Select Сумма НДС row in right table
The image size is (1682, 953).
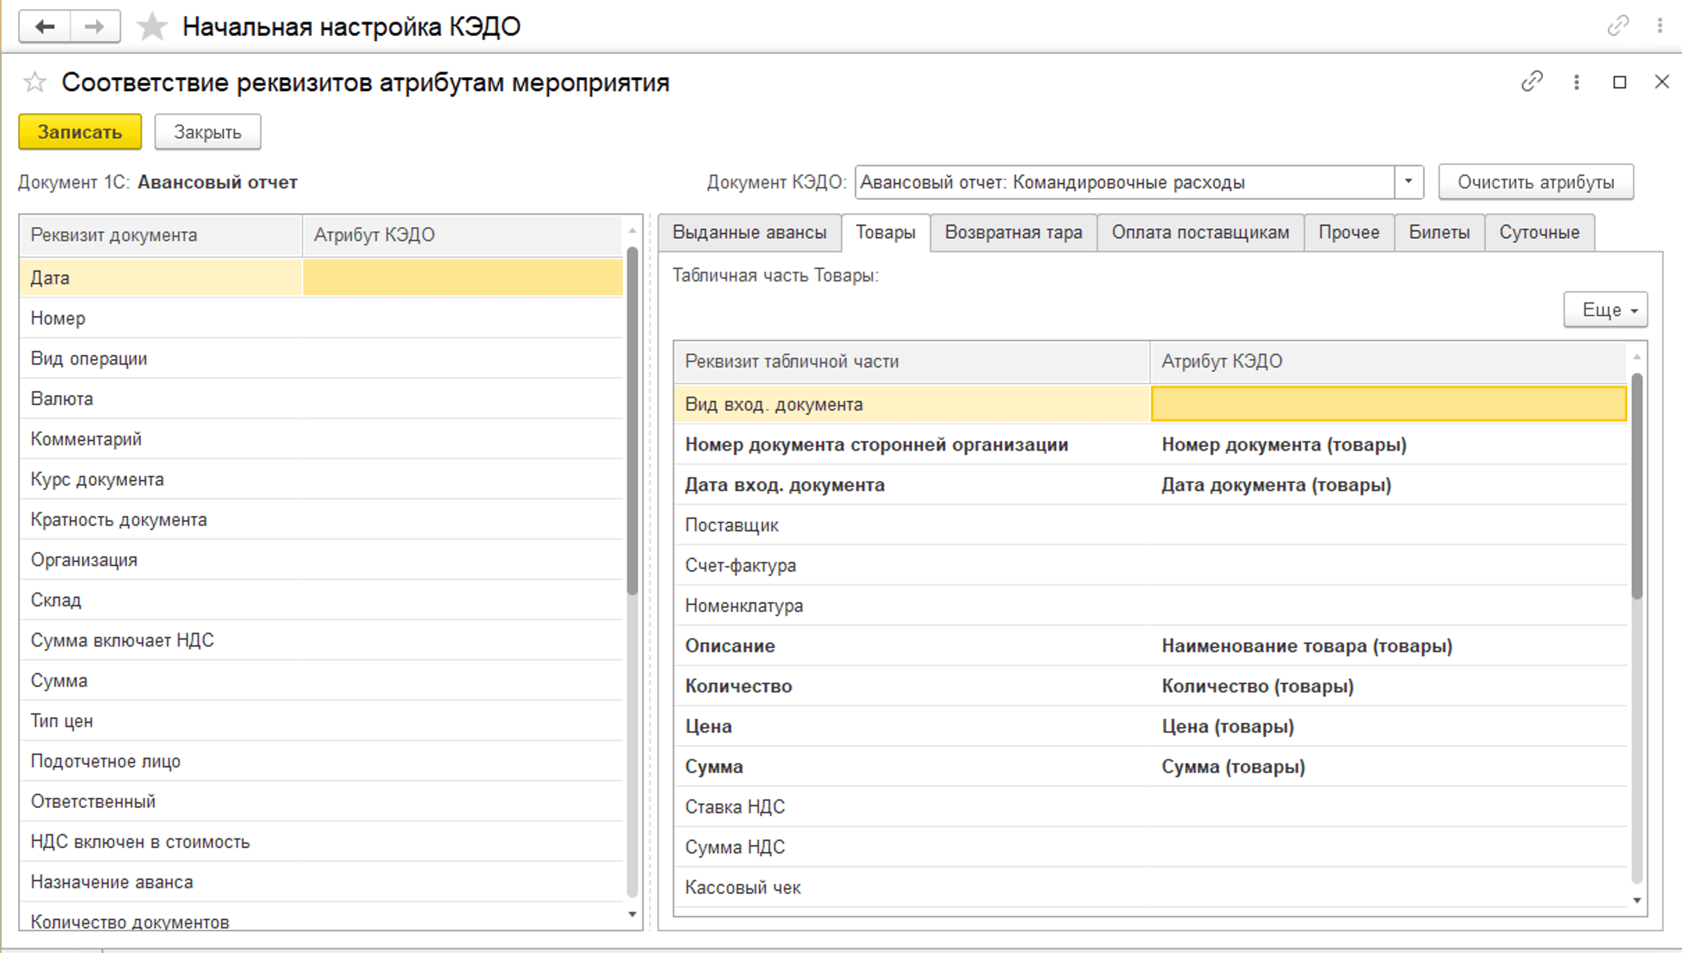[x=1150, y=847]
